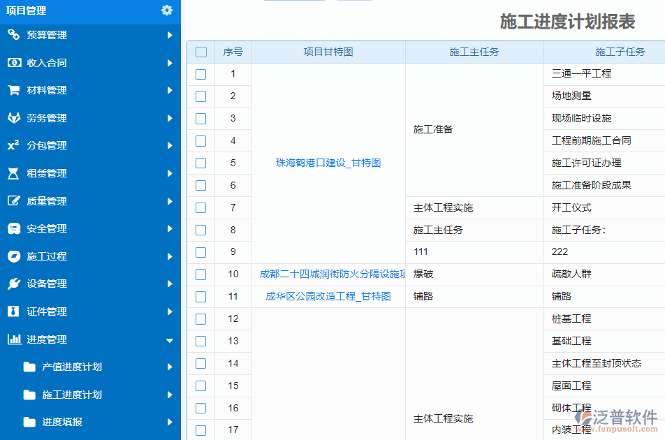Open 设备管理 using the wrench icon

(x=15, y=284)
